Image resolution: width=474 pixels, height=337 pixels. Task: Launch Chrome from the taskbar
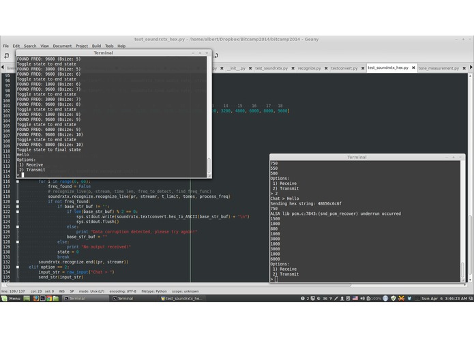49,298
